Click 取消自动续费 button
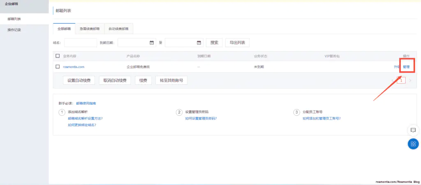The height and width of the screenshot is (185, 421). [x=115, y=80]
